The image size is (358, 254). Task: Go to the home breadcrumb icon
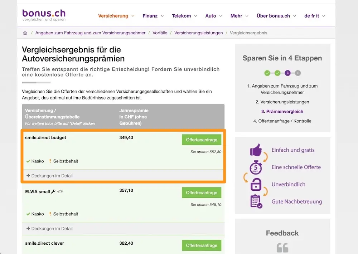coord(25,33)
